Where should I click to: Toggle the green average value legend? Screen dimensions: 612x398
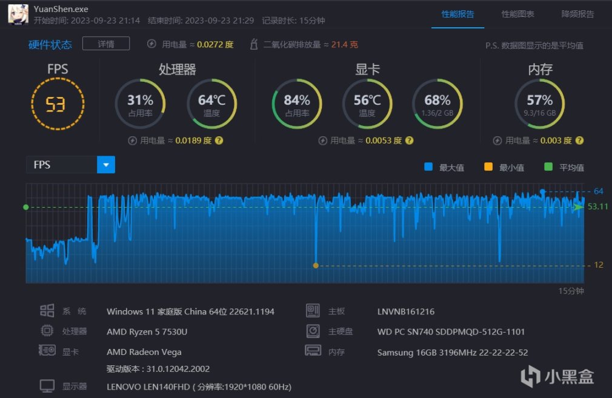pyautogui.click(x=564, y=167)
